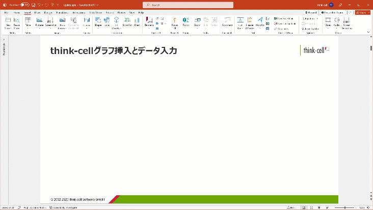Select Normal view in status bar

tap(304, 207)
